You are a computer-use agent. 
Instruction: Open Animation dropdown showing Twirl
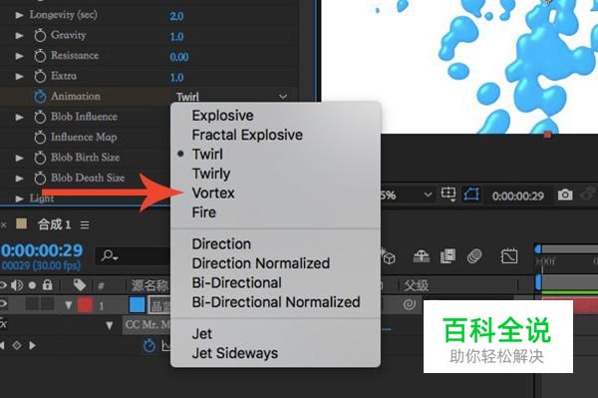point(231,97)
